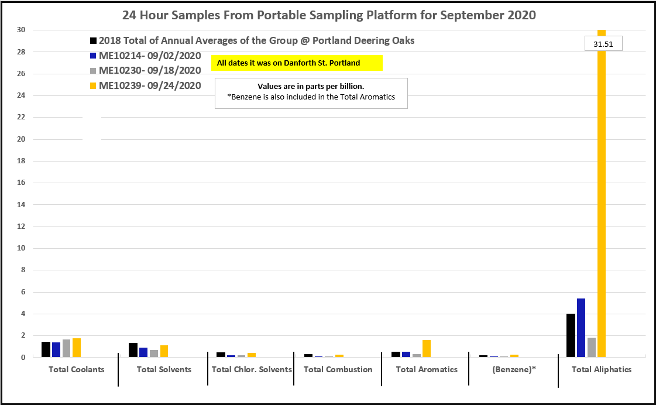Click the gray ME10230 legend marker
The image size is (656, 405).
[93, 71]
